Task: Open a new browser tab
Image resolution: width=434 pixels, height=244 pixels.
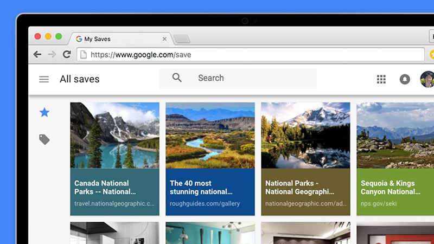Action: pyautogui.click(x=182, y=39)
